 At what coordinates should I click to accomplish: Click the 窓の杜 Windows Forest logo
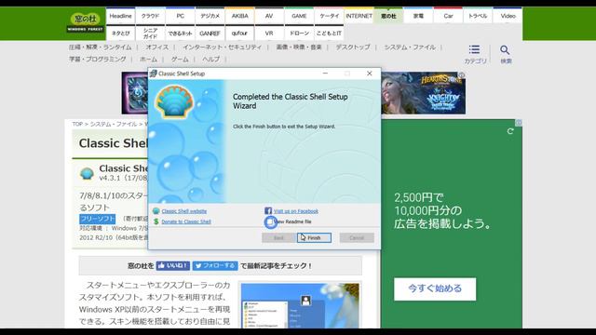click(85, 22)
